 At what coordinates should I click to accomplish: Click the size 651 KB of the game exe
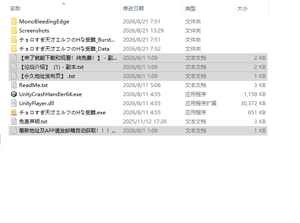257,112
